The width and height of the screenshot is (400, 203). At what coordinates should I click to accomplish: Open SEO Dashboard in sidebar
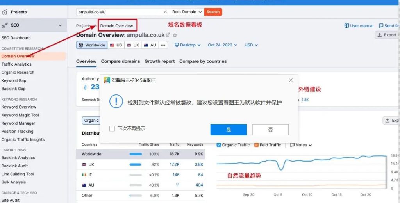[16, 38]
